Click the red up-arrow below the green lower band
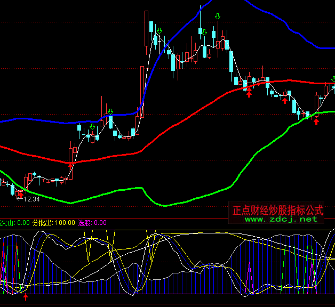The height and width of the screenshot is (307, 335). (x=316, y=121)
